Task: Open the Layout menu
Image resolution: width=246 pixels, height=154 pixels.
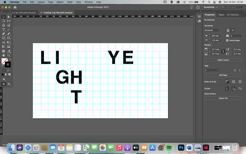Action: point(41,2)
